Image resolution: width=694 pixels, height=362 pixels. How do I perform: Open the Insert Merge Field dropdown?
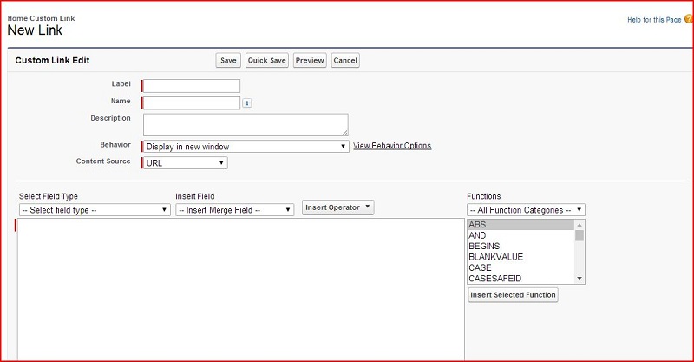tap(235, 210)
